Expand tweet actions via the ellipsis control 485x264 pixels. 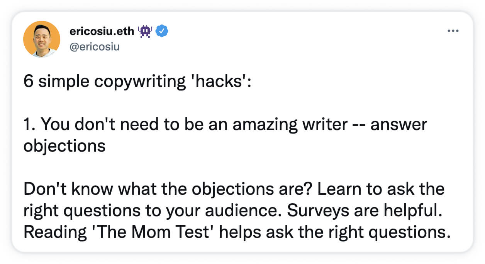point(453,30)
